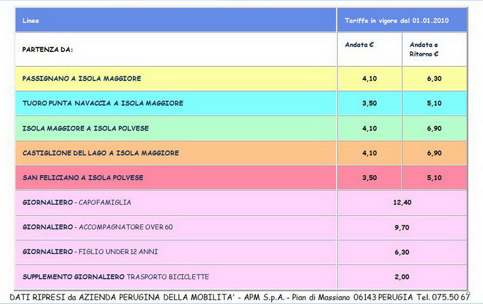Image resolution: width=483 pixels, height=304 pixels.
Task: Click 'AZIENDA PERUGINA DELLA MOBILITA'' in the footer
Action: (157, 297)
